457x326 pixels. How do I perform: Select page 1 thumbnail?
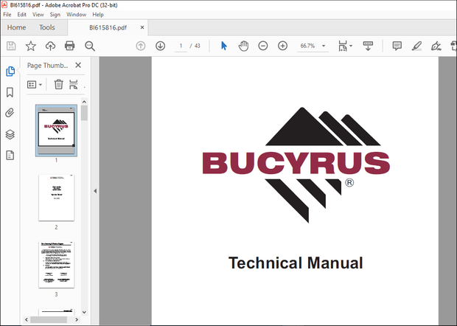[x=56, y=131]
